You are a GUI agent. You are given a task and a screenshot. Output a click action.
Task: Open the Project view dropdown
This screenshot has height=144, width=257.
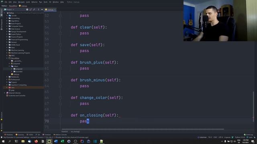point(9,10)
